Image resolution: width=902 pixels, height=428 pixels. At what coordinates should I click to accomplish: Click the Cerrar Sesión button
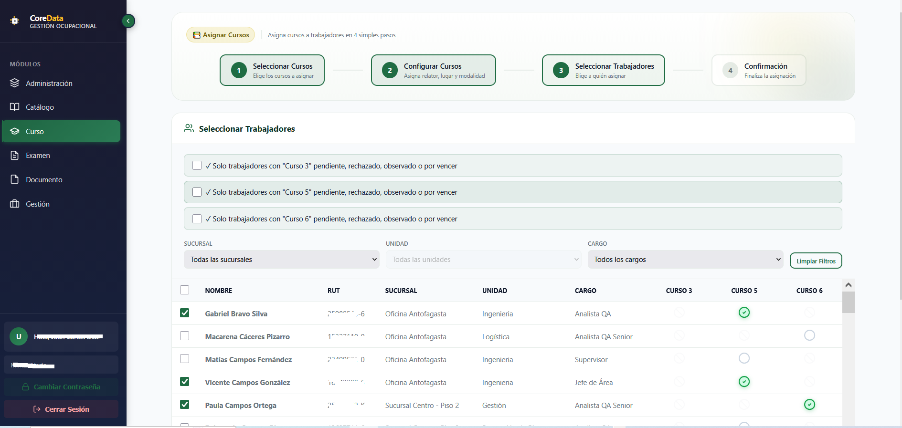coord(61,409)
